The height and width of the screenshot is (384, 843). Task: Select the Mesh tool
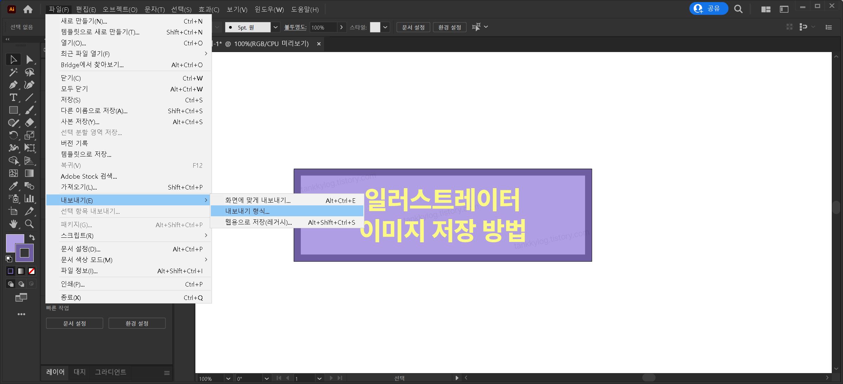pyautogui.click(x=13, y=173)
